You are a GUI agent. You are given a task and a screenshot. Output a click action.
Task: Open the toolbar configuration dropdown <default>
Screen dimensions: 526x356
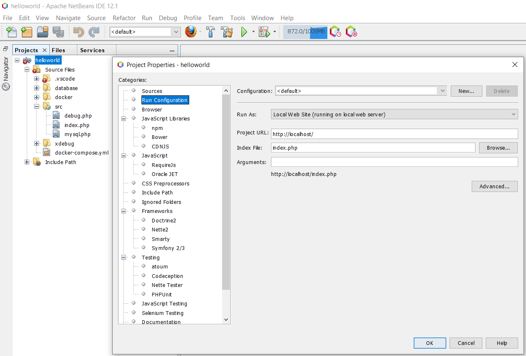pyautogui.click(x=145, y=32)
